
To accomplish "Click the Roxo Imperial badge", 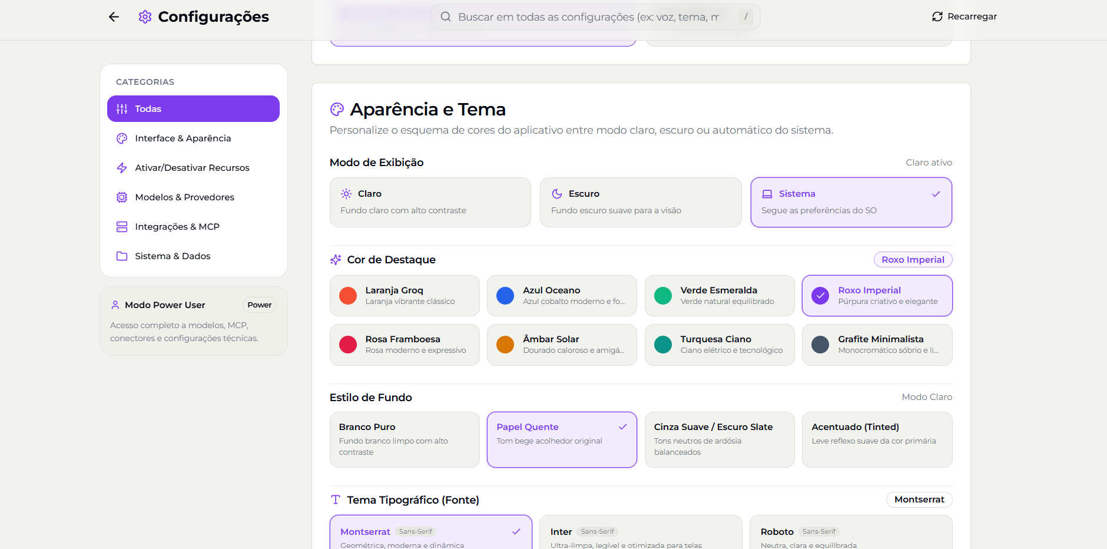I will (x=913, y=260).
